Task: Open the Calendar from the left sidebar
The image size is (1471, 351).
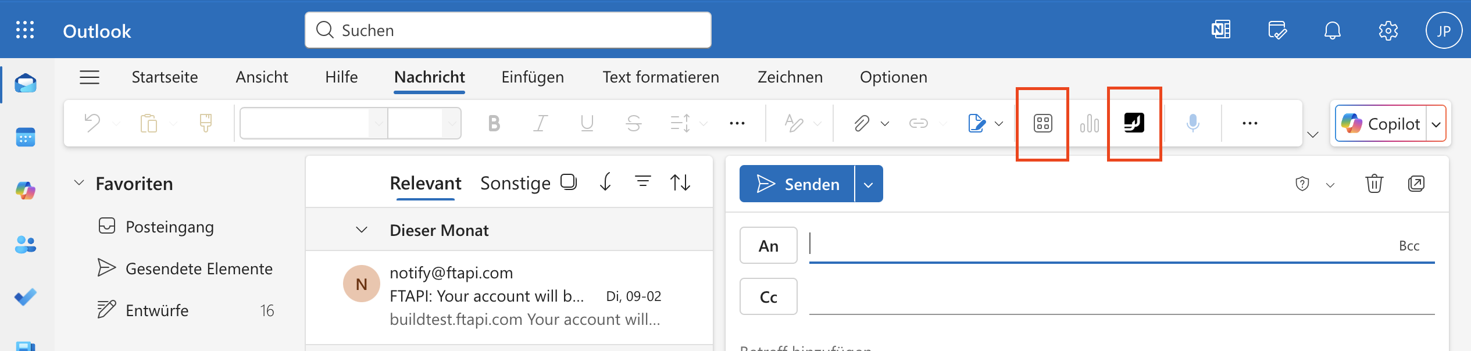Action: point(26,138)
